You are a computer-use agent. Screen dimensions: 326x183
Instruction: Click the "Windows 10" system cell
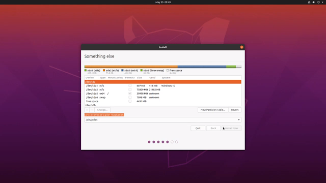pos(168,86)
